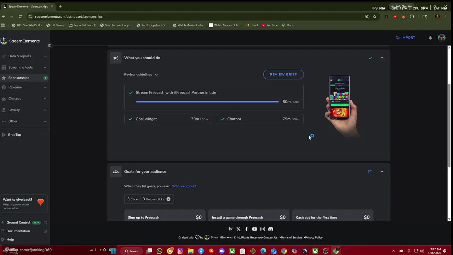Collapse the sidebar with the panel toggle icon

click(50, 45)
